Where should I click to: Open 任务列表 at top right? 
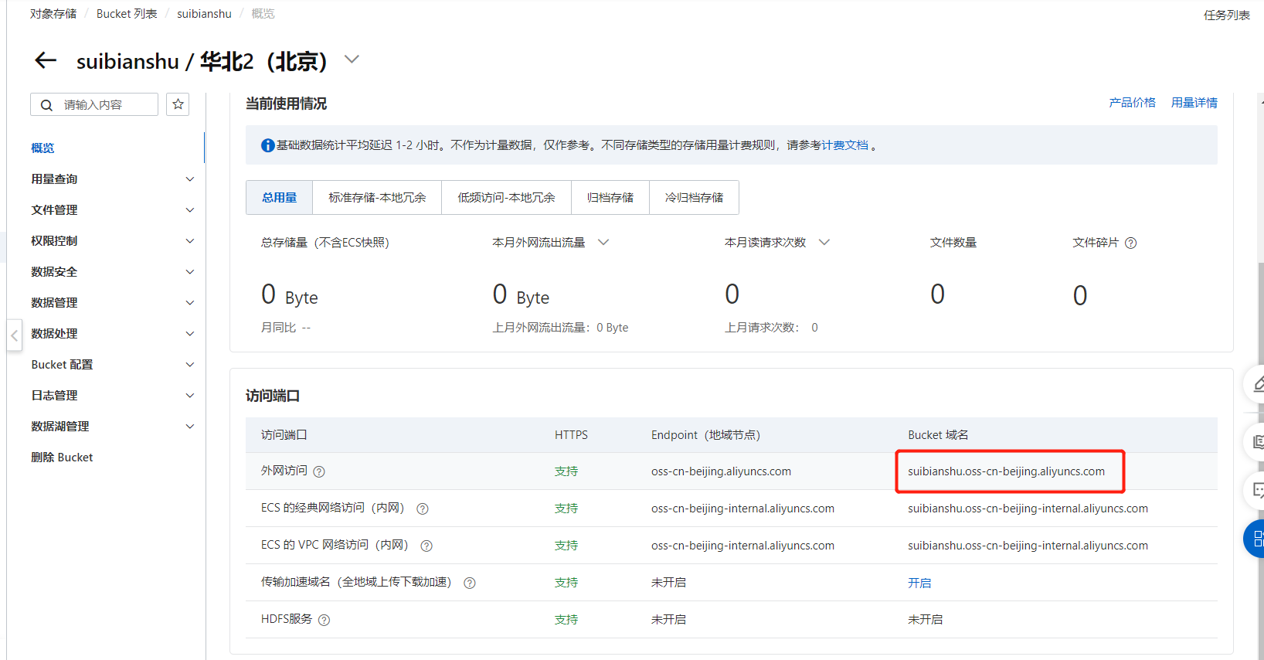pyautogui.click(x=1226, y=15)
